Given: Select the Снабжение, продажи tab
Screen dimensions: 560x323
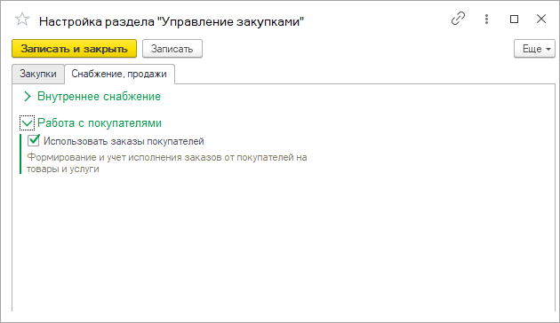Looking at the screenshot, I should (x=119, y=74).
